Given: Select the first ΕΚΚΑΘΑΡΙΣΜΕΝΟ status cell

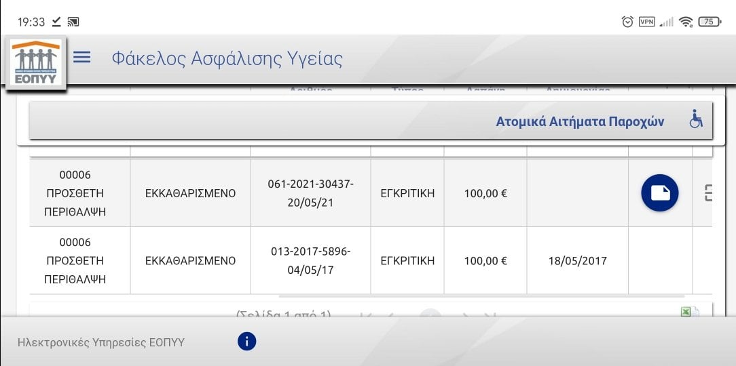Looking at the screenshot, I should (191, 193).
